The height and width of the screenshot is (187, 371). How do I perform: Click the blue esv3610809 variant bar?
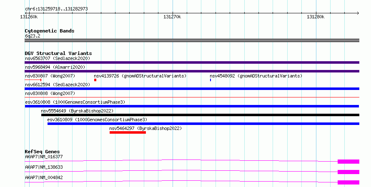[203, 124]
